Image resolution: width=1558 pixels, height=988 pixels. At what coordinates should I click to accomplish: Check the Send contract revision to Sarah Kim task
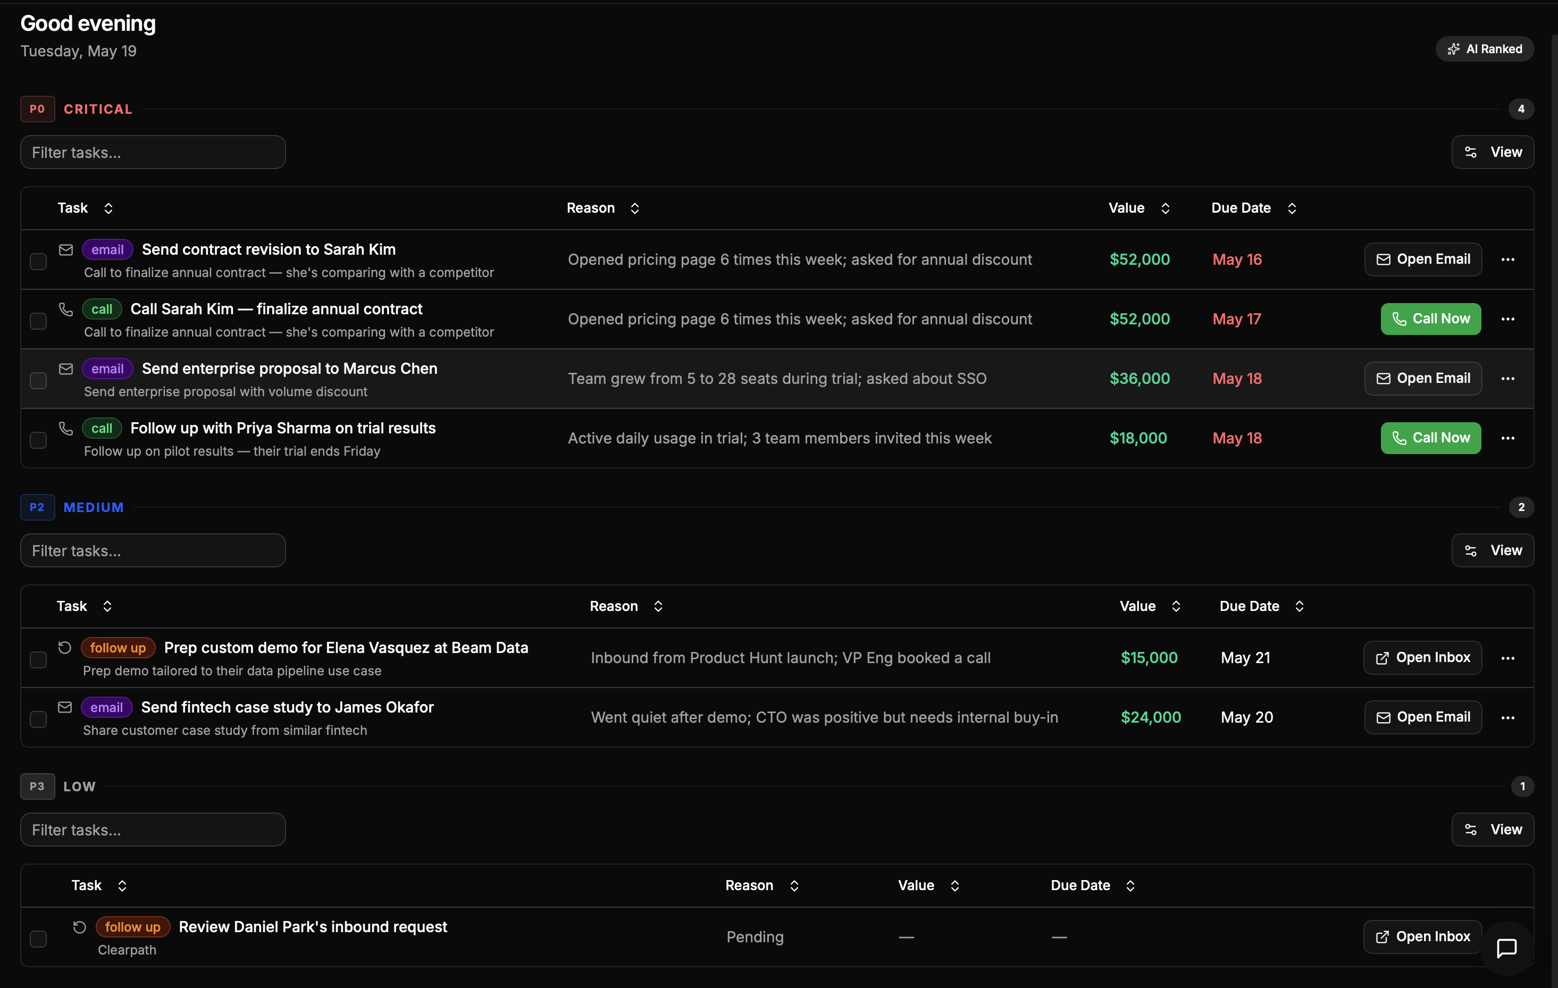[38, 262]
